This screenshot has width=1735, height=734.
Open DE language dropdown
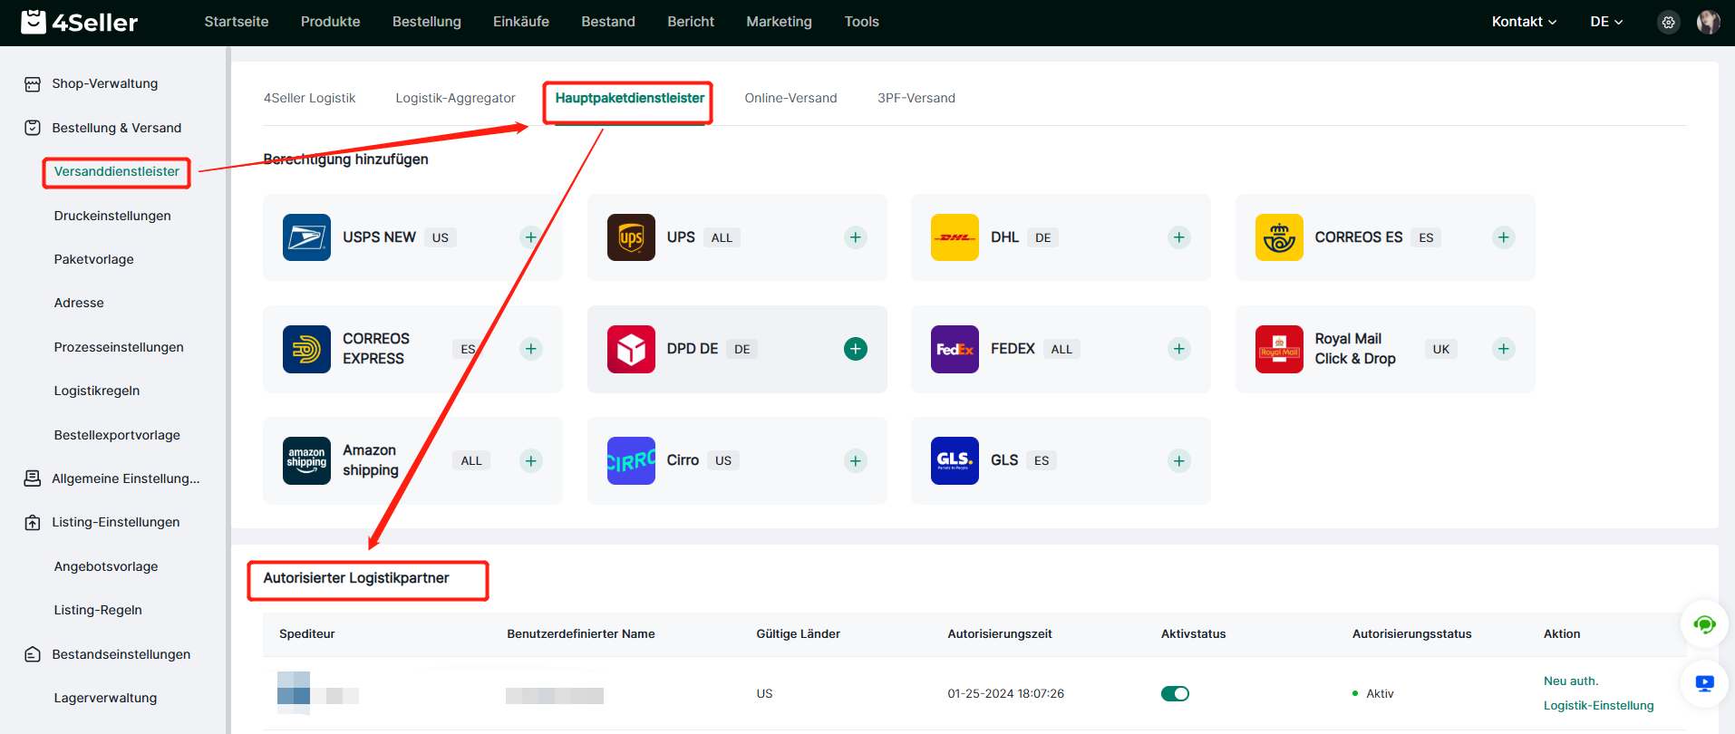(1606, 22)
